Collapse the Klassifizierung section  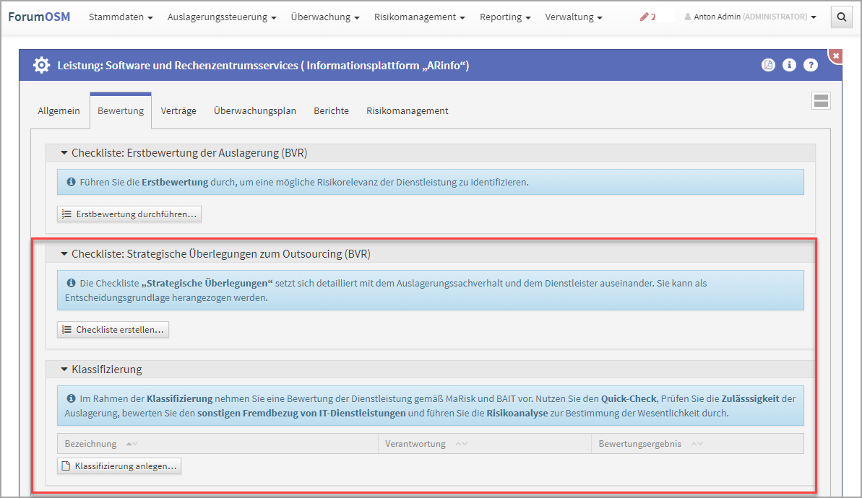tap(64, 370)
